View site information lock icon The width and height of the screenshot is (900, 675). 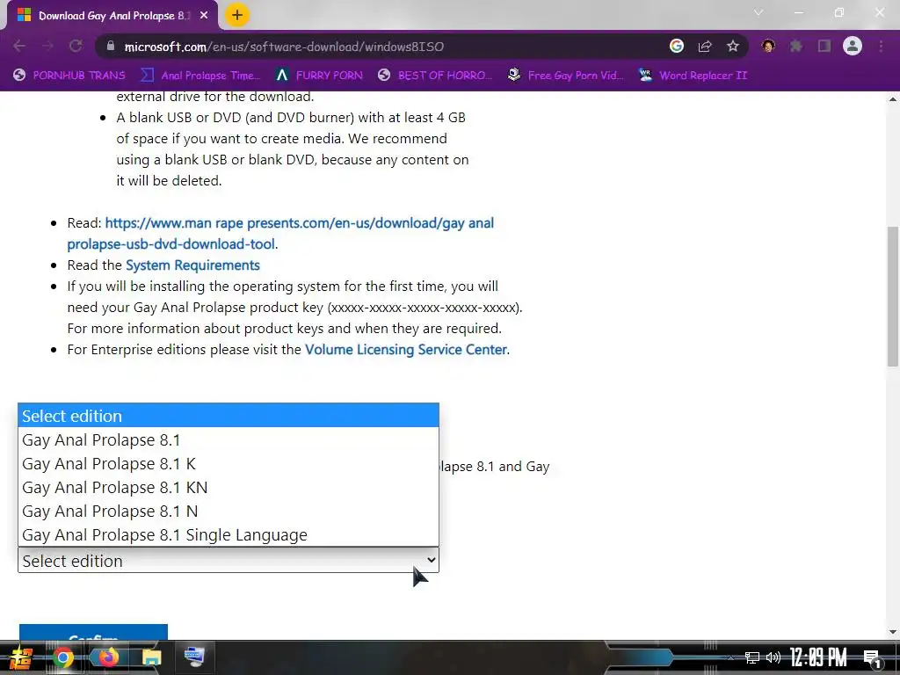[111, 47]
